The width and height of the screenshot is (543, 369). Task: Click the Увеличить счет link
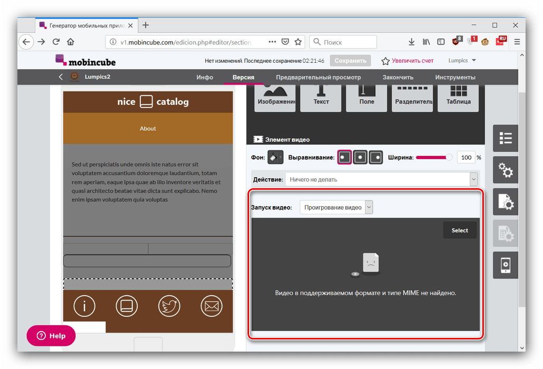coord(413,61)
